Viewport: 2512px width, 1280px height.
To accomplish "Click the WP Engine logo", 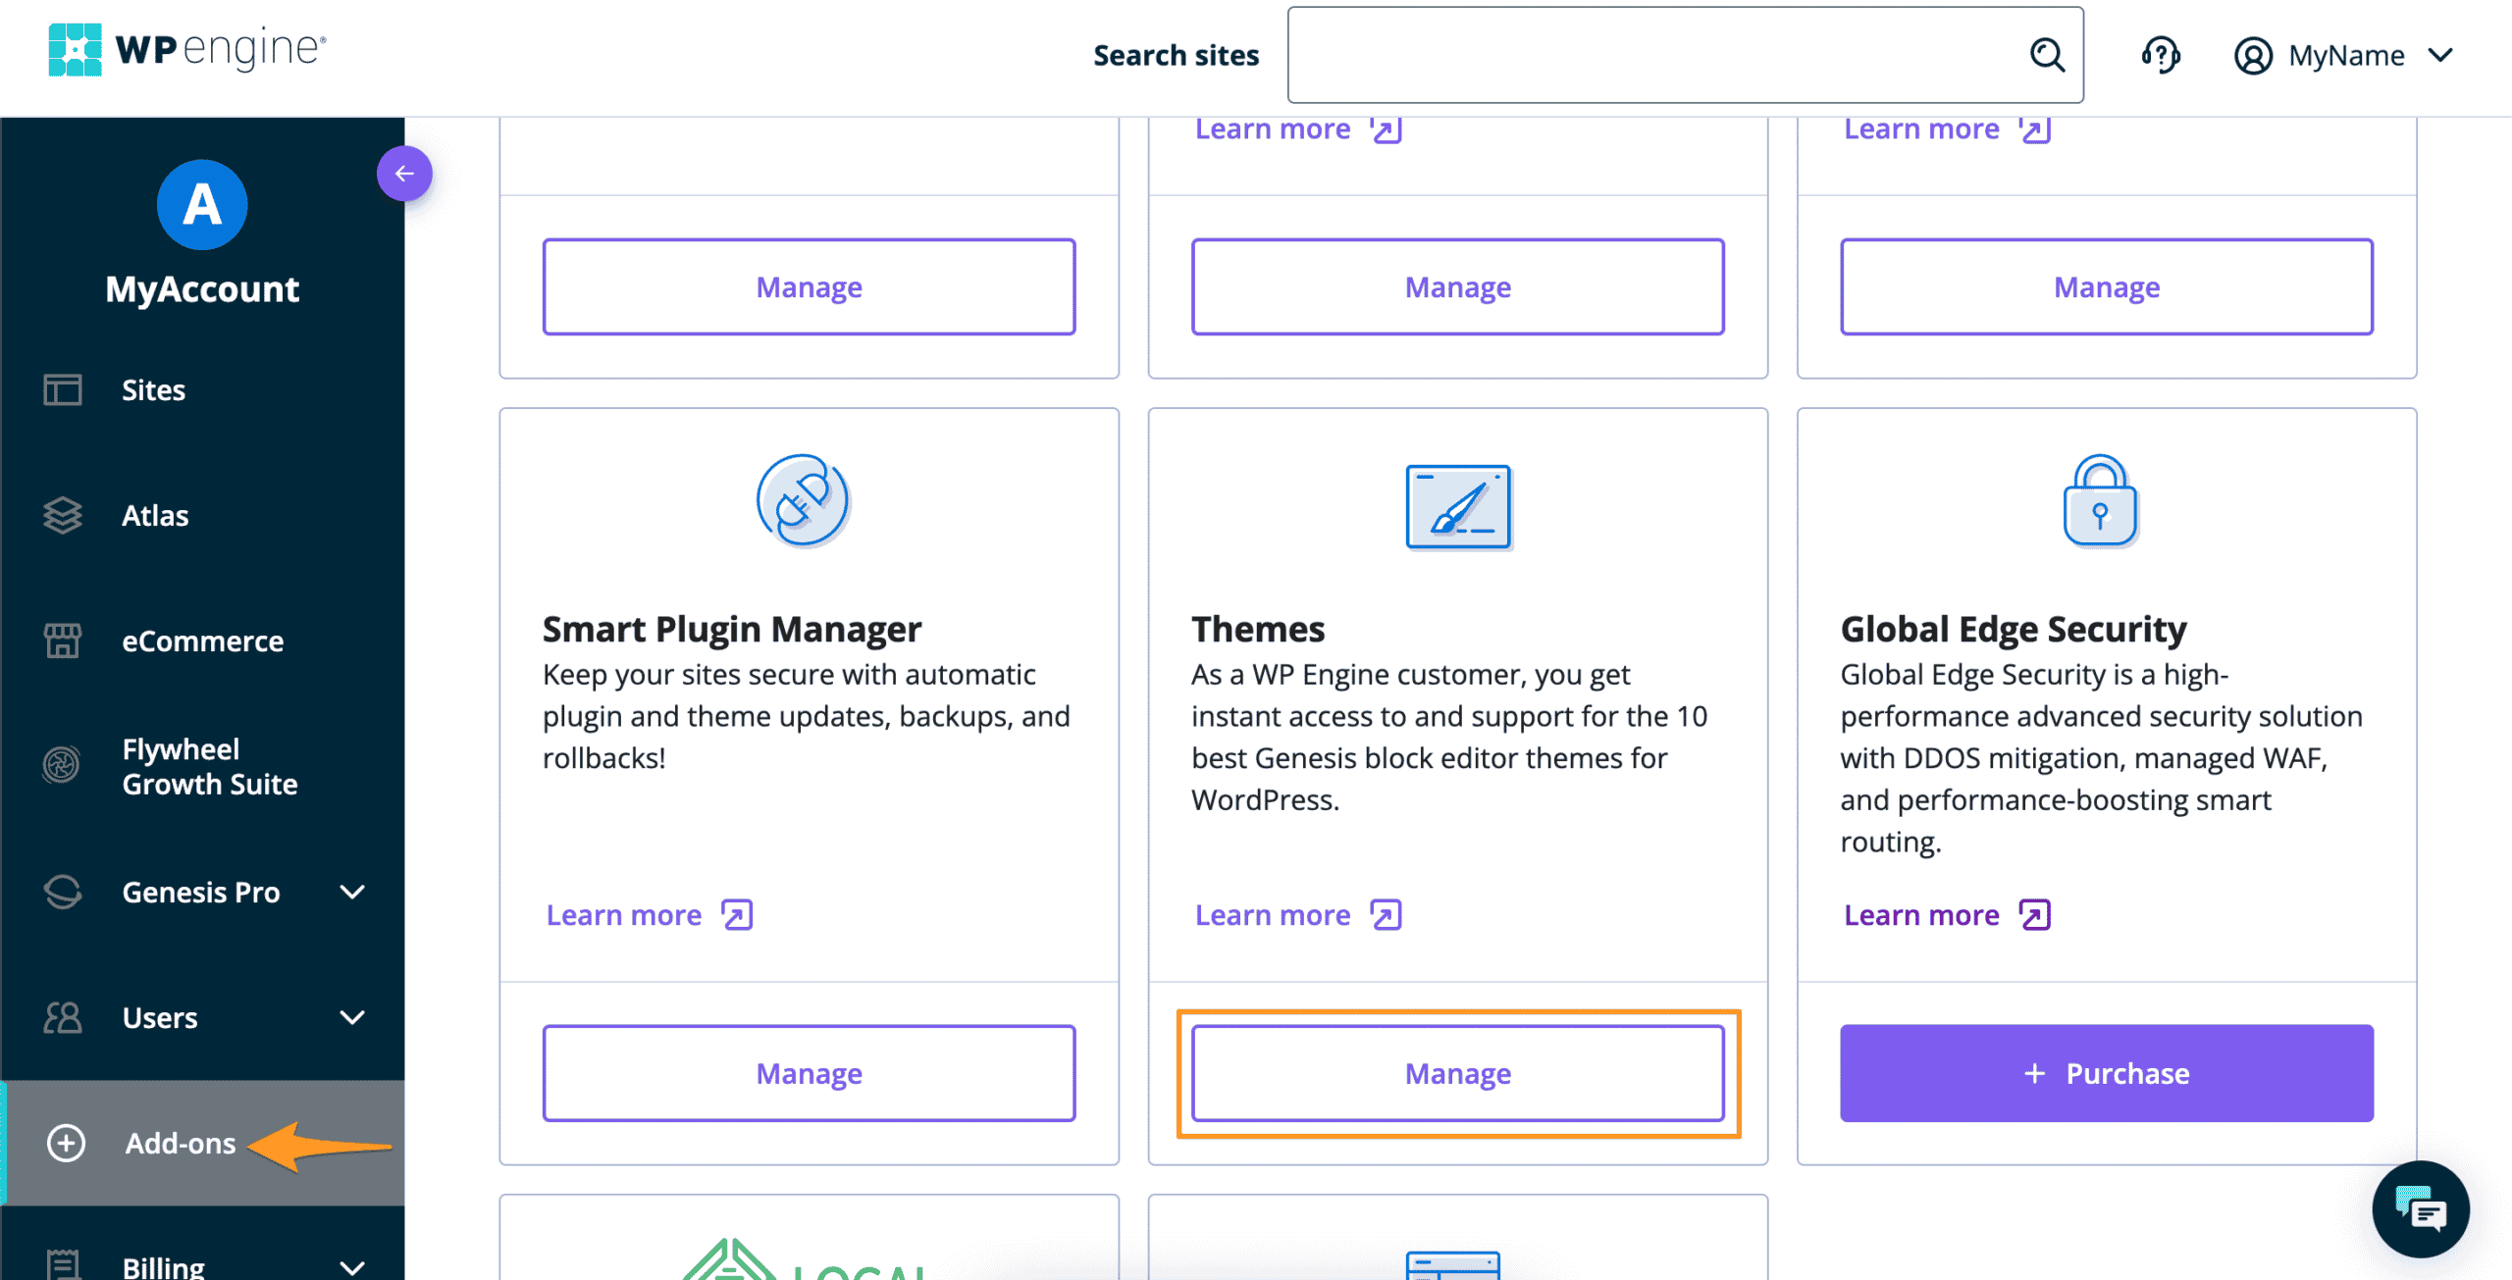I will point(186,49).
